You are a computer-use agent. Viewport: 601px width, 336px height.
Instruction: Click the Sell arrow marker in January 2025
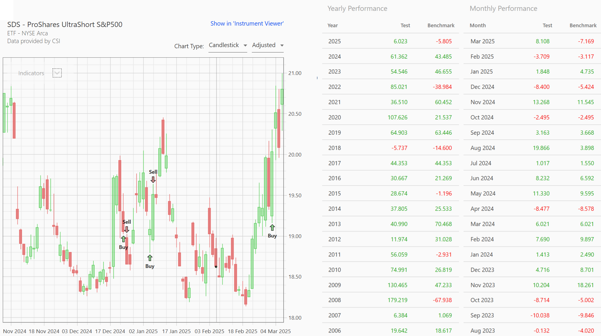click(153, 179)
